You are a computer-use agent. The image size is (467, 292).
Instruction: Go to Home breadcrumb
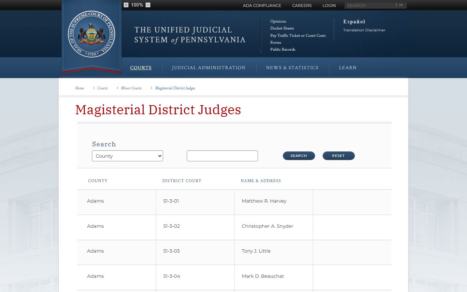click(80, 88)
